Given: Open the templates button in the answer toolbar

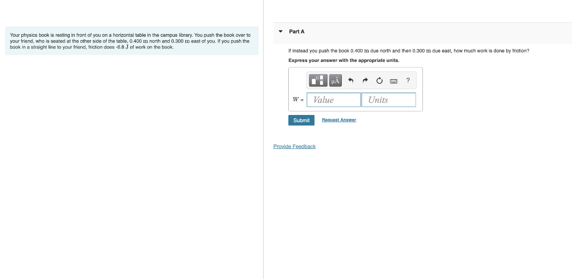Looking at the screenshot, I should tap(318, 80).
